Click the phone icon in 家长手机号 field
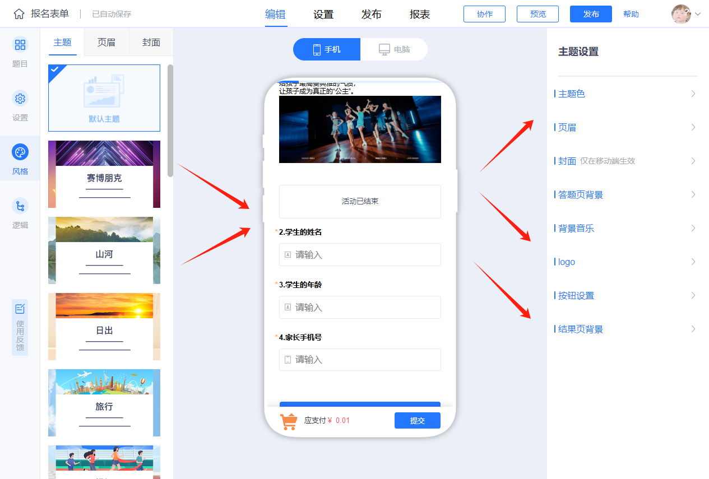This screenshot has width=709, height=479. pyautogui.click(x=288, y=360)
